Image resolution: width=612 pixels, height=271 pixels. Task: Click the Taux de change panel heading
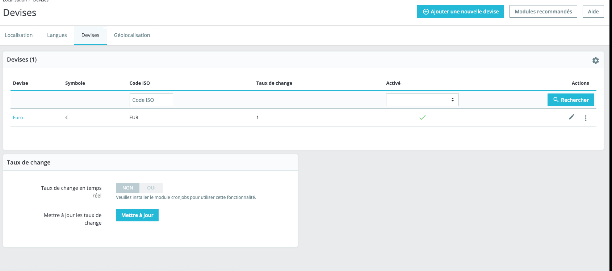pos(29,162)
